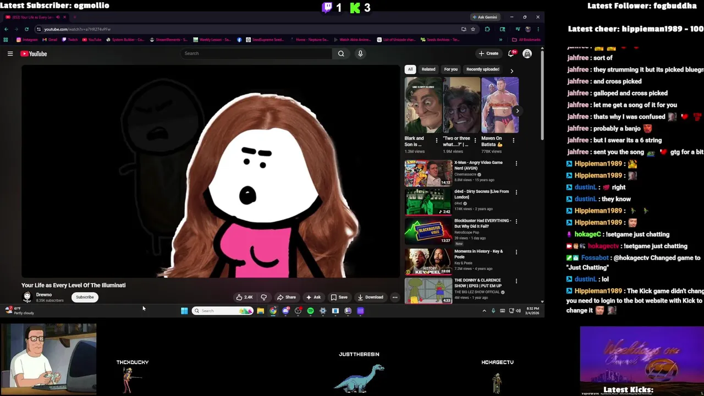
Task: Reload the page with the refresh icon
Action: click(26, 29)
